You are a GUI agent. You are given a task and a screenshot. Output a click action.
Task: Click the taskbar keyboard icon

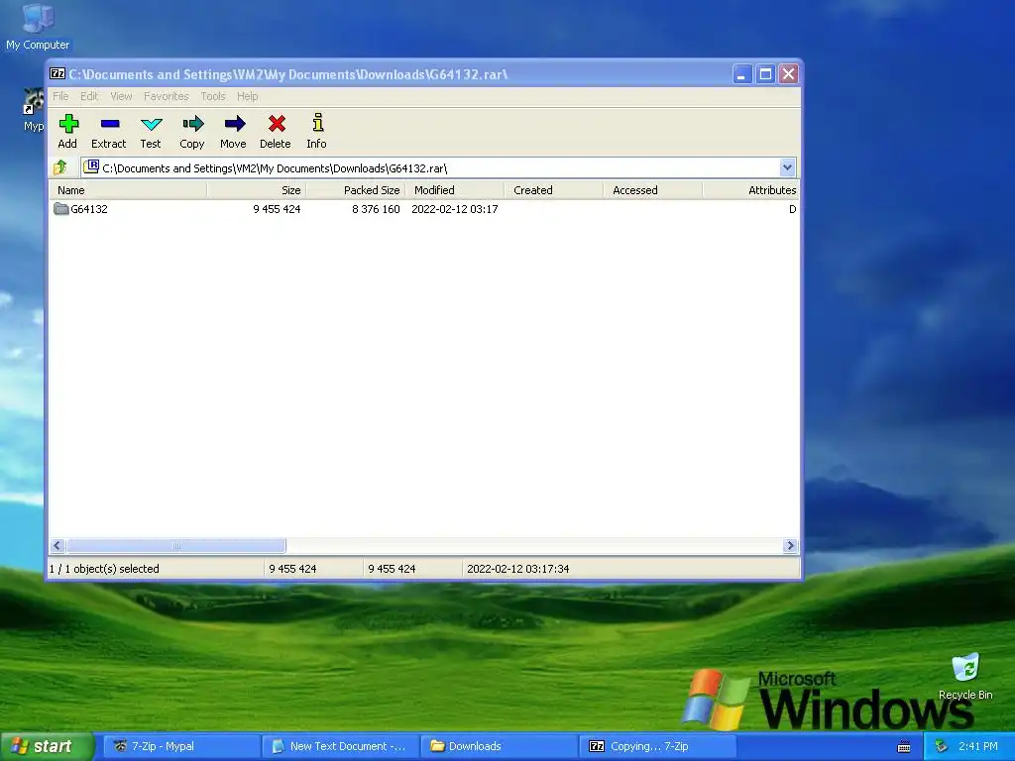(x=904, y=747)
